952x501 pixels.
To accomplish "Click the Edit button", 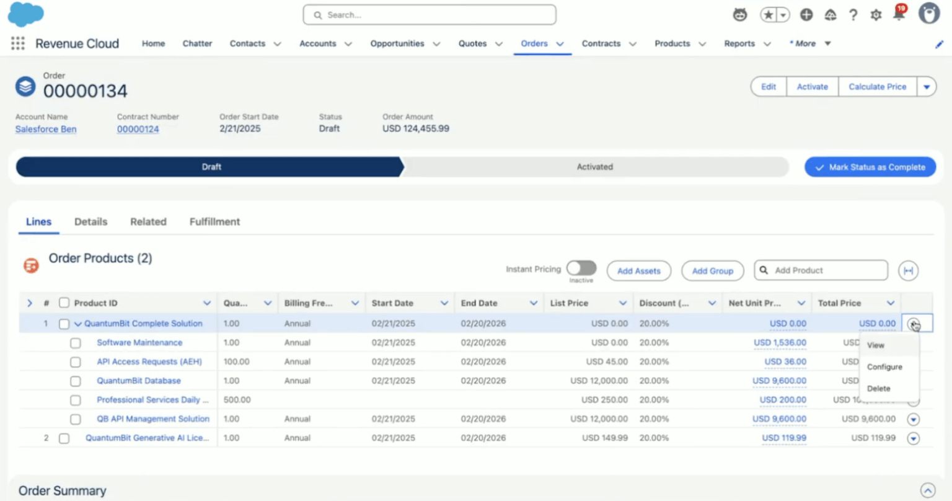I will coord(769,87).
